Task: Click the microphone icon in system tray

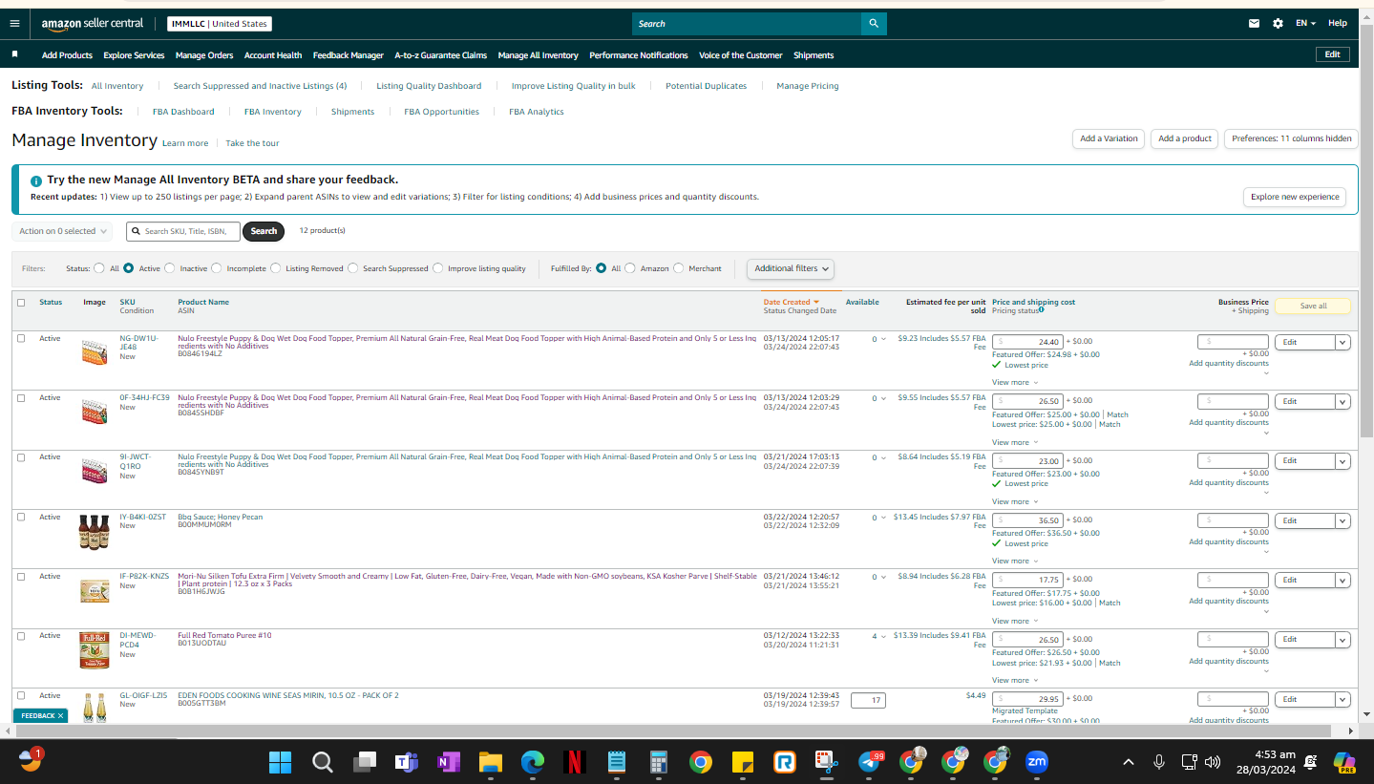Action: click(1159, 762)
